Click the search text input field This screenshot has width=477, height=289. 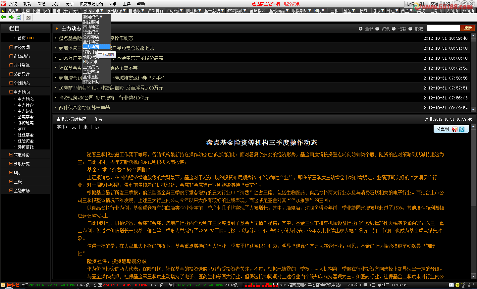(x=444, y=28)
